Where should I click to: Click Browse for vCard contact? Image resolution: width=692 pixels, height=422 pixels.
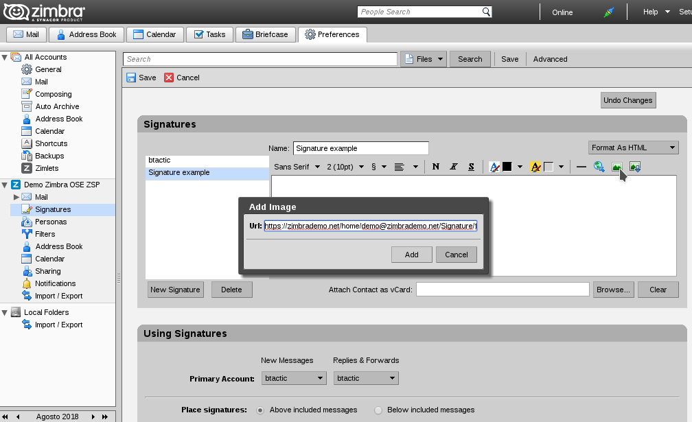613,290
